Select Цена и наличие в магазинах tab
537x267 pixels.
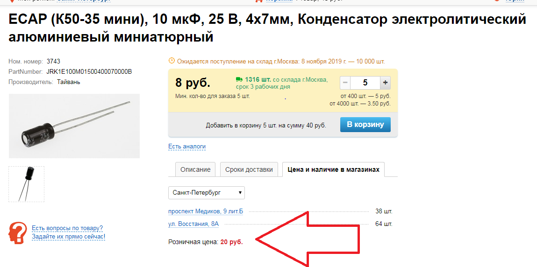tap(334, 169)
